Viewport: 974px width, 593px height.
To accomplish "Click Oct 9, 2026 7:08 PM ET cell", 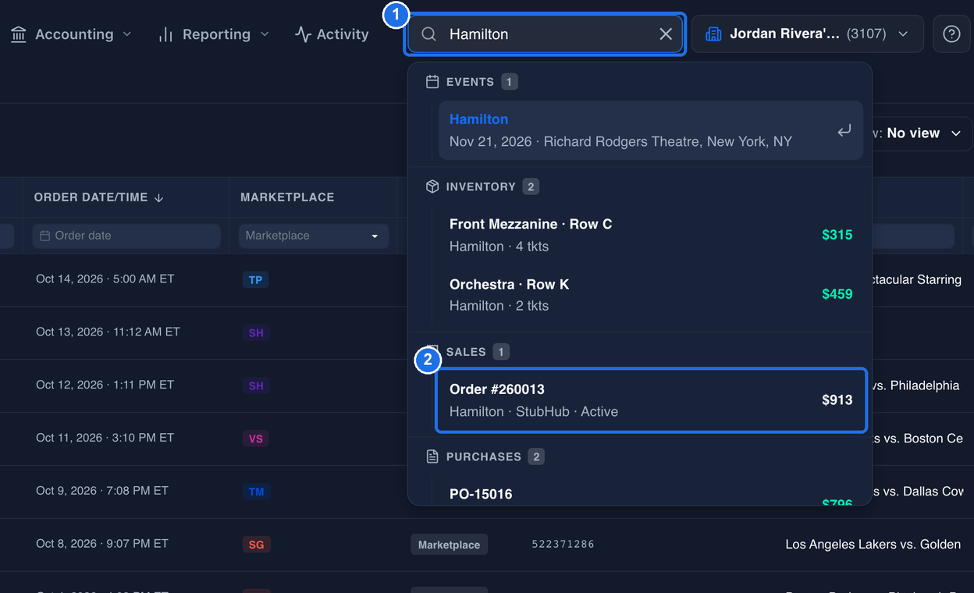I will point(102,491).
